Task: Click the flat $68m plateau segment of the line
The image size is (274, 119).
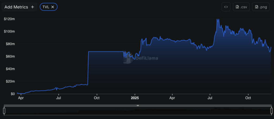Action: [x=106, y=51]
